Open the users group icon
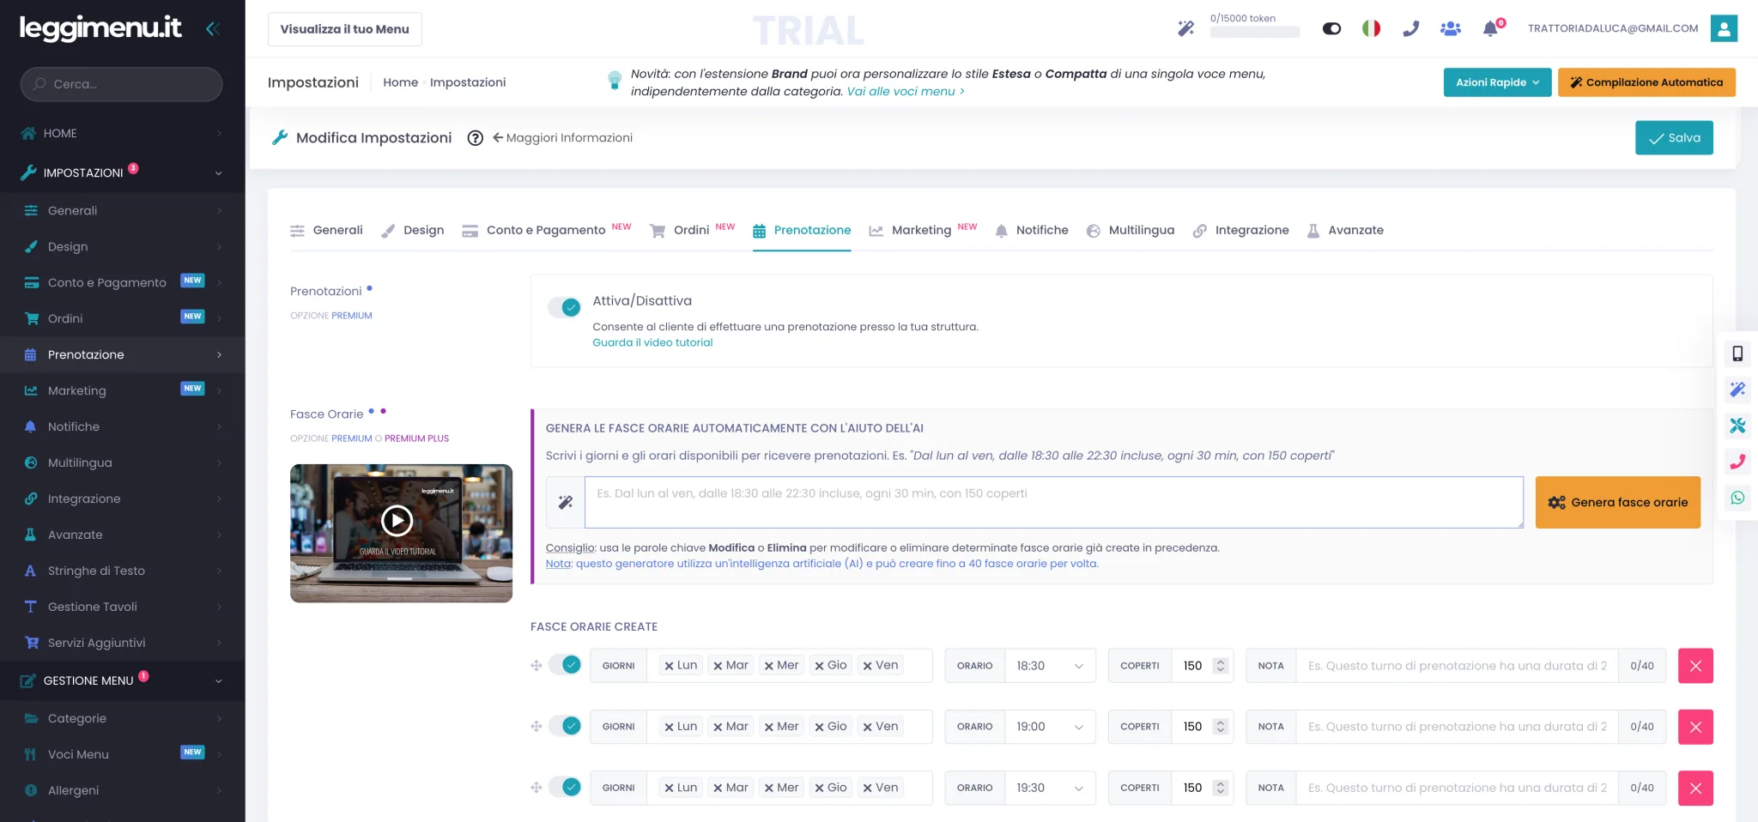The height and width of the screenshot is (822, 1758). [1451, 28]
